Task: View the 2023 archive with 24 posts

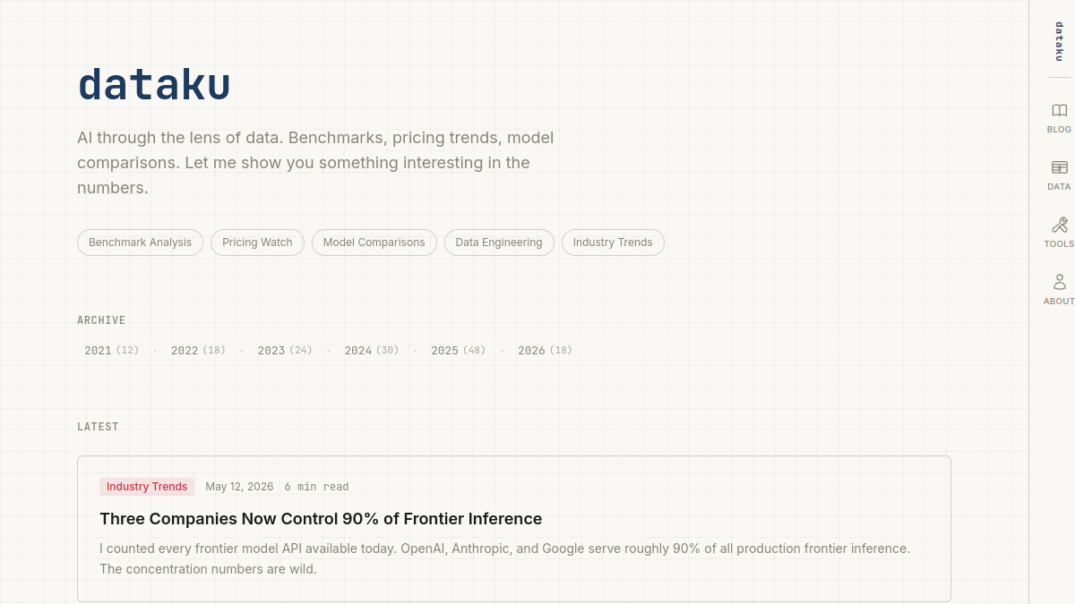Action: pos(285,351)
